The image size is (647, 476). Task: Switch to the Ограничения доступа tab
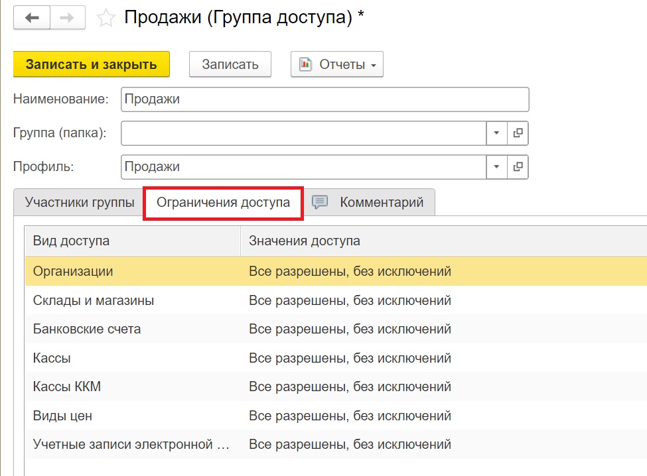223,202
